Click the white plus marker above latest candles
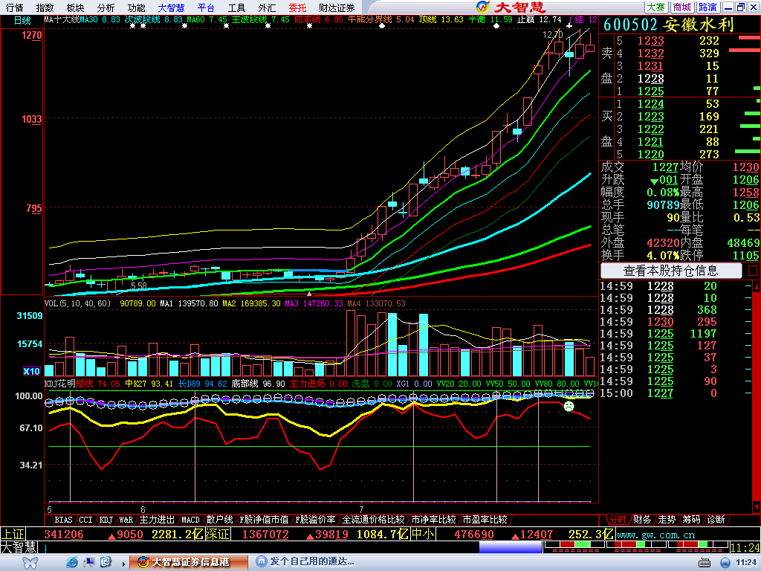Screen dimensions: 761x571 pos(569,25)
